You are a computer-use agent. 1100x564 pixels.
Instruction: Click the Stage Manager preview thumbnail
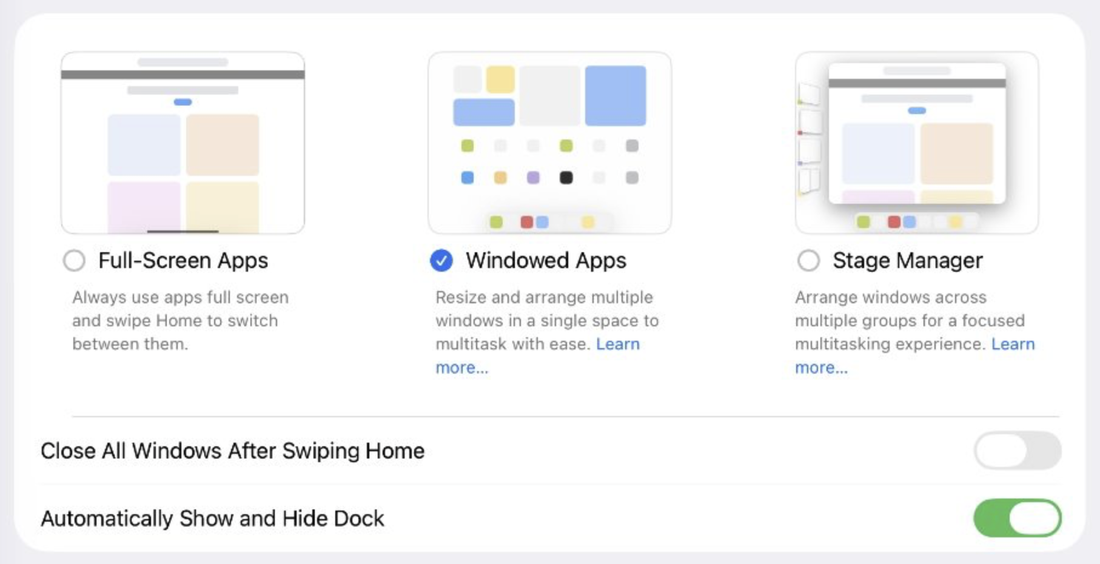coord(916,143)
